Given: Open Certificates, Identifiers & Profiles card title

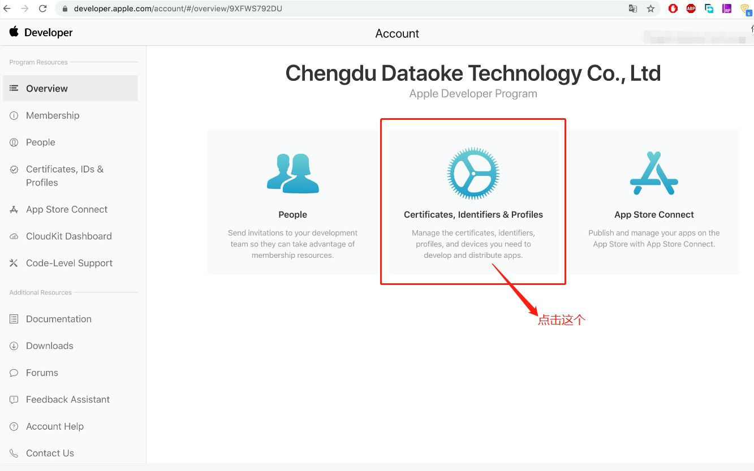Looking at the screenshot, I should pos(473,215).
